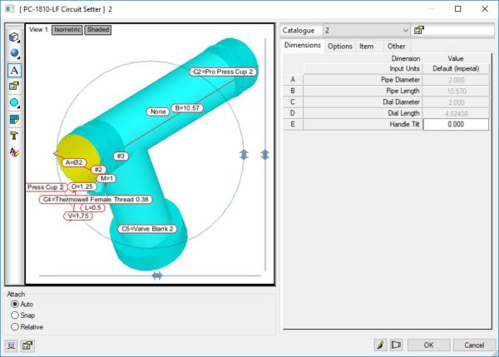Click the Handle Tilt value field
499x357 pixels.
tap(455, 124)
